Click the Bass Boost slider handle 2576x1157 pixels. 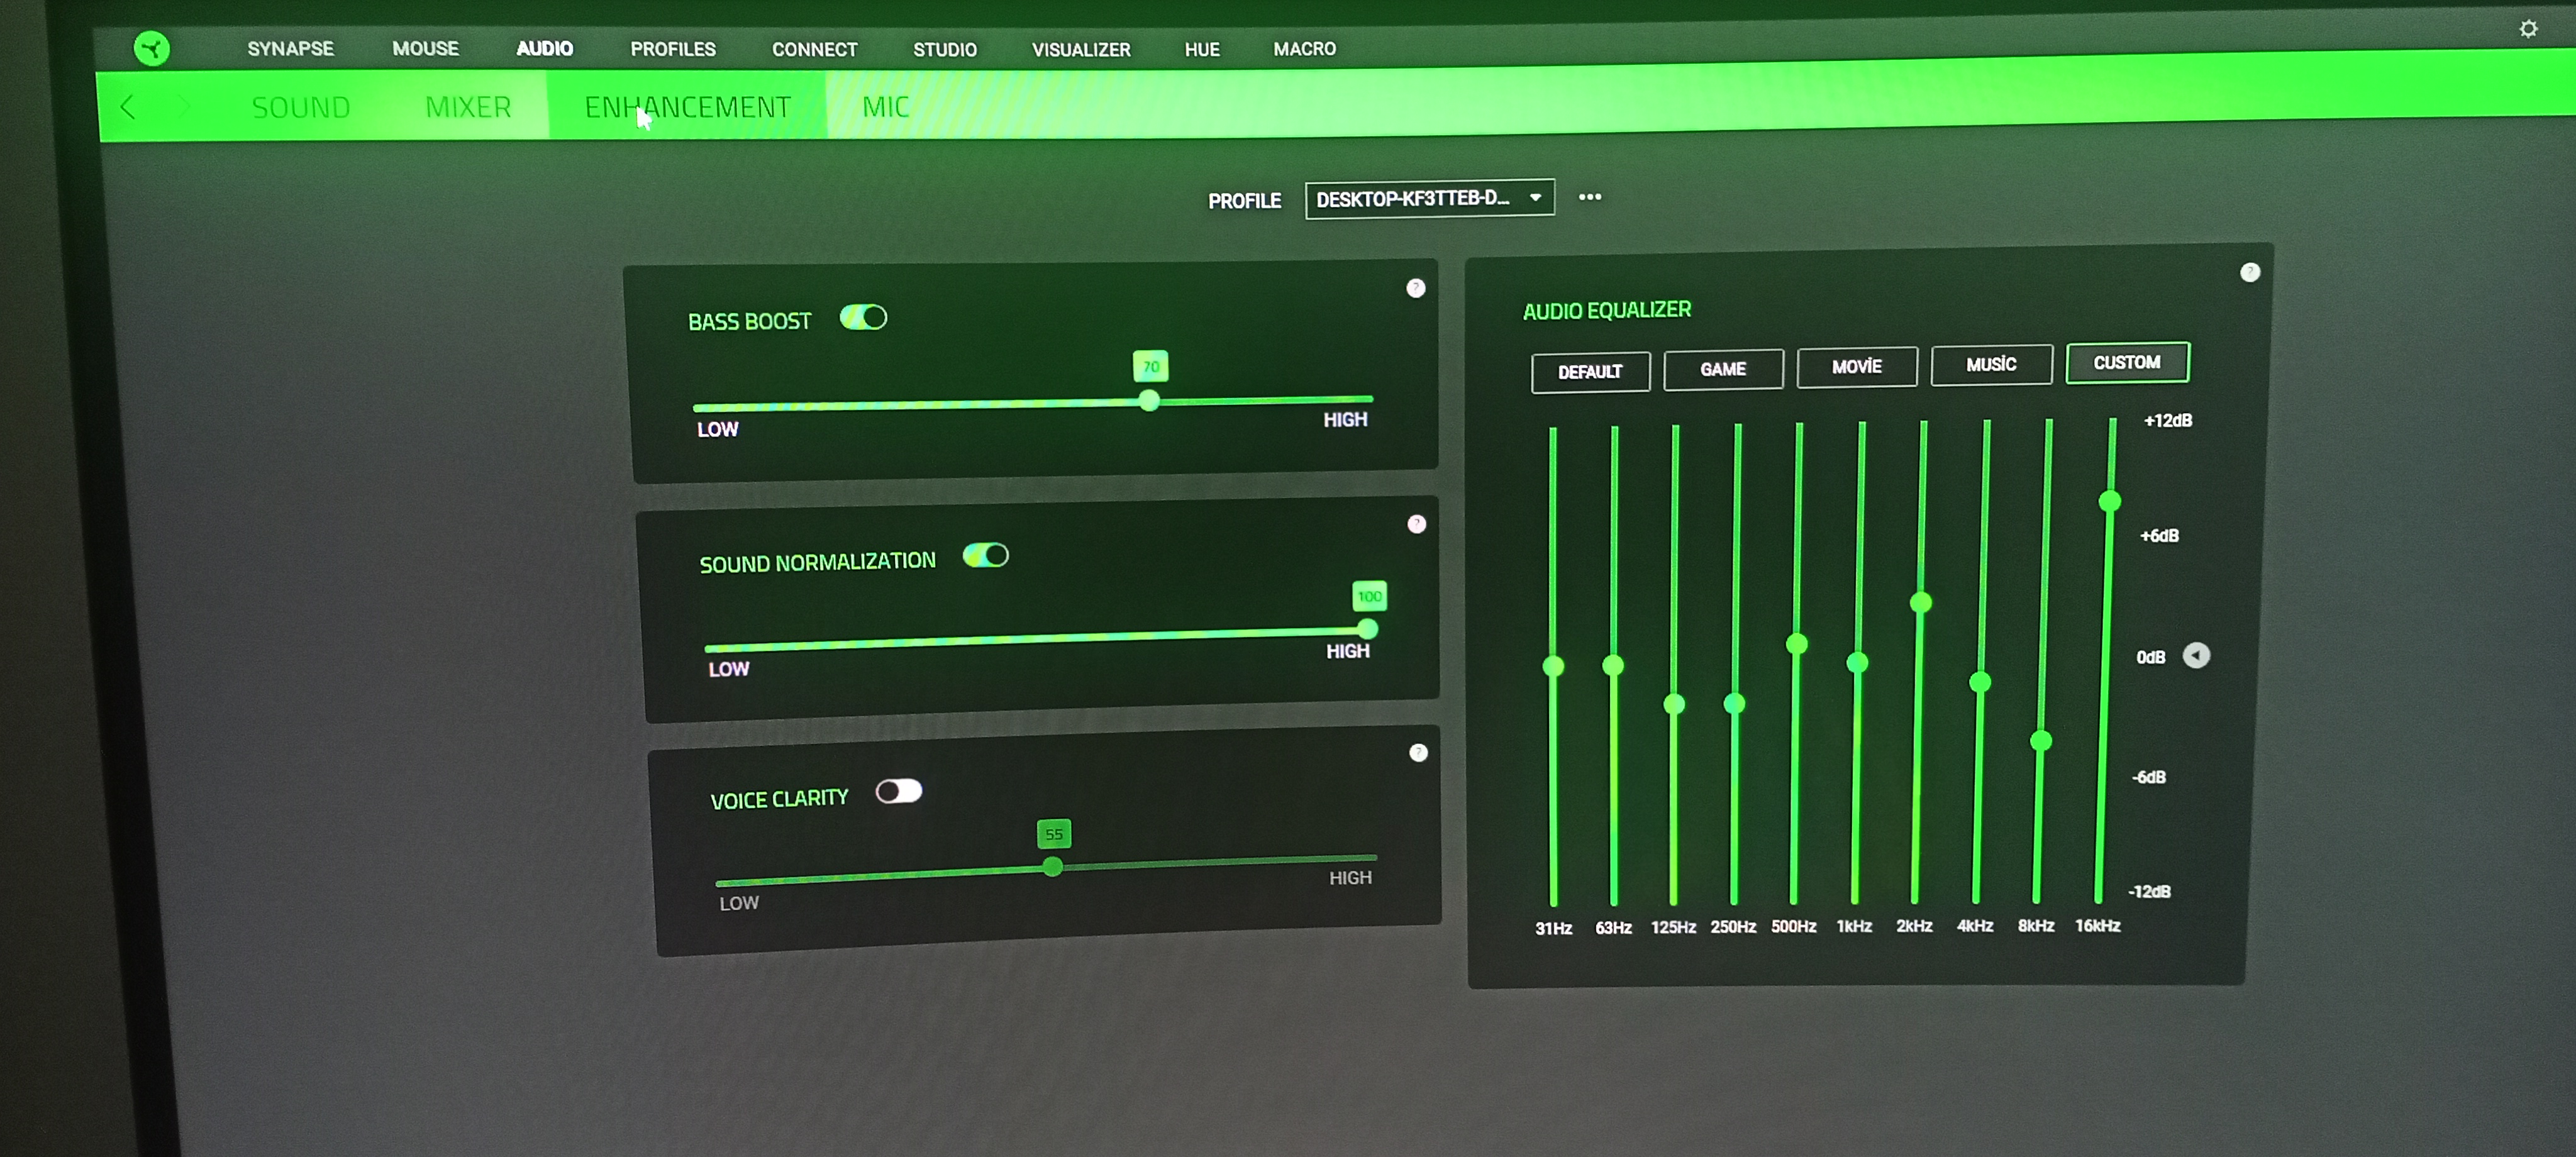[x=1149, y=401]
